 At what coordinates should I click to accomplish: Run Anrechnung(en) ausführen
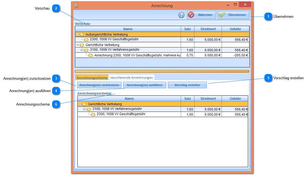click(x=145, y=85)
